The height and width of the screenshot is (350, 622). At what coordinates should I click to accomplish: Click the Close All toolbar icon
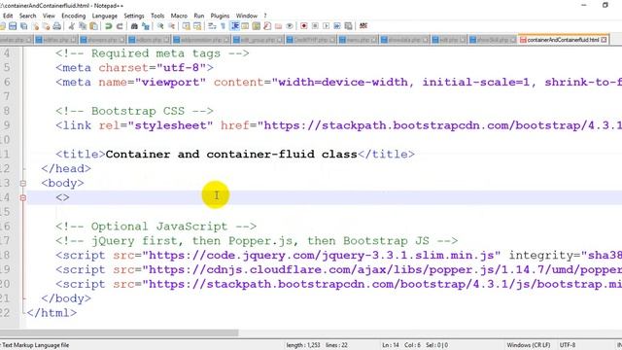coord(47,26)
